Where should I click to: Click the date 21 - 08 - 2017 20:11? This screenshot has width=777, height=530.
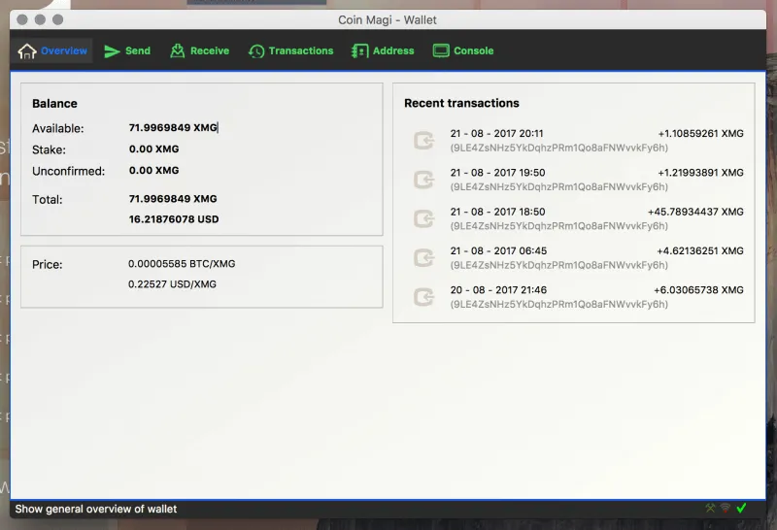(x=496, y=133)
